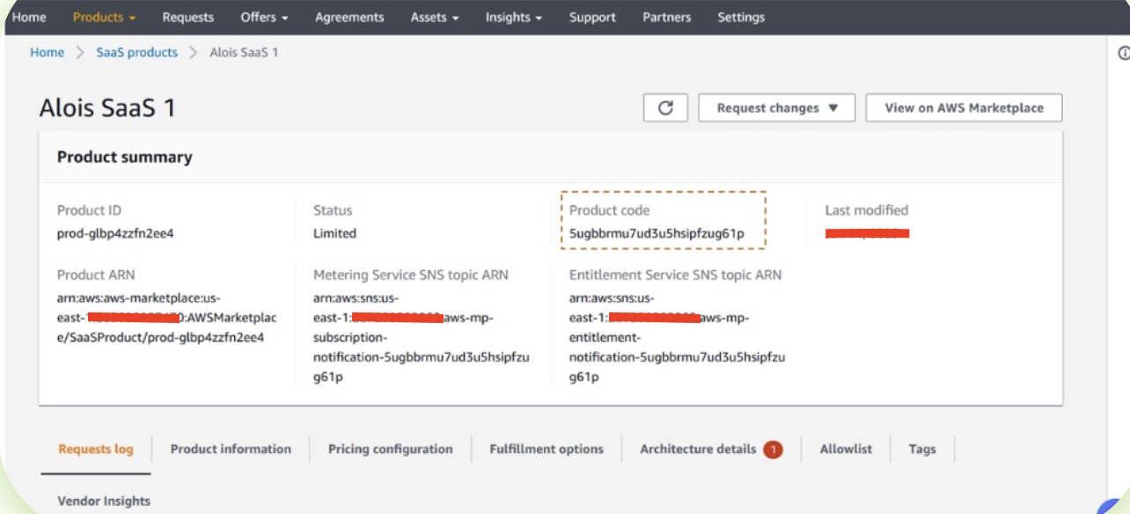
Task: Click product code 5ugbbrmu7ud3u5hsipfzug61p
Action: [657, 233]
